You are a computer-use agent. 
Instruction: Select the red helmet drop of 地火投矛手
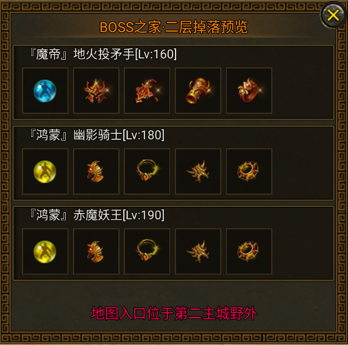pos(96,91)
